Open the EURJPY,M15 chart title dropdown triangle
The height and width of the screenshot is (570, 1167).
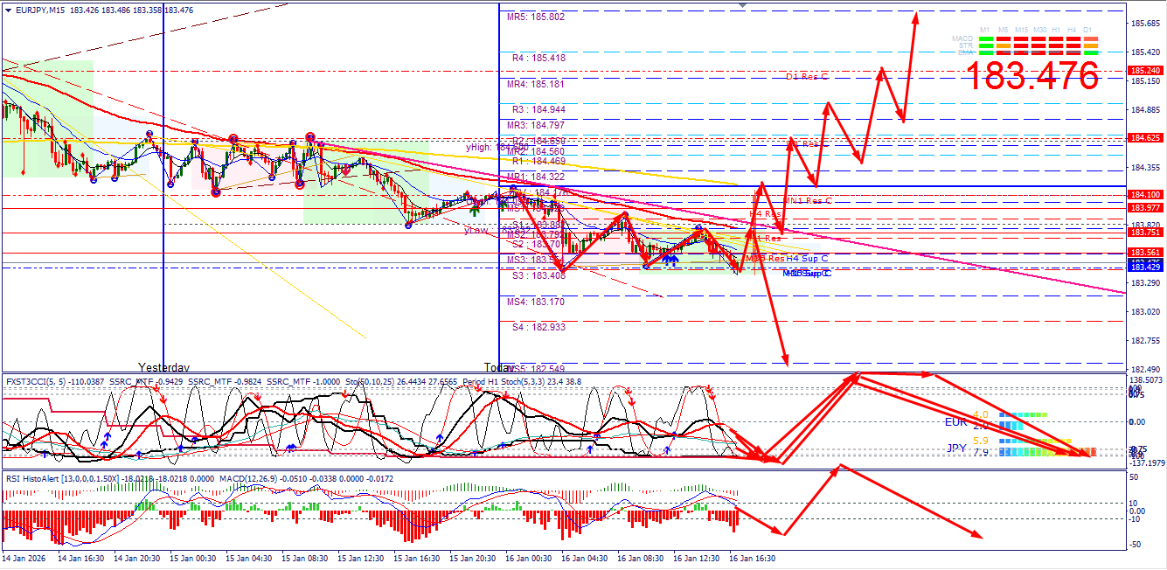pos(8,9)
